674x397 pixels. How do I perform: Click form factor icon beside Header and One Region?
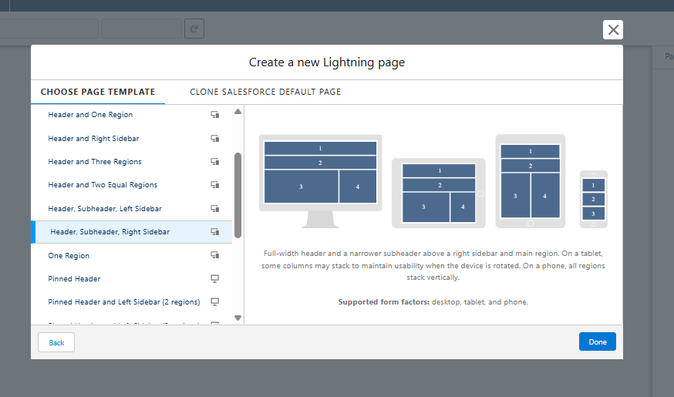tap(215, 115)
